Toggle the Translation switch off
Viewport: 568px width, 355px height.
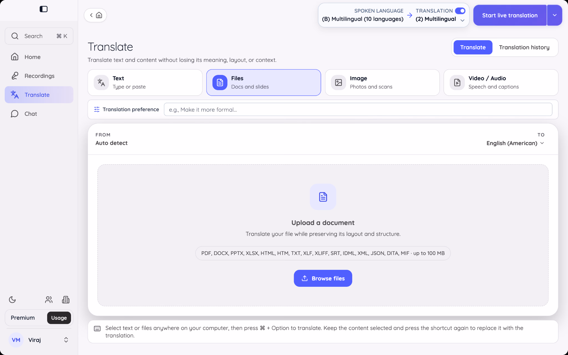point(460,11)
